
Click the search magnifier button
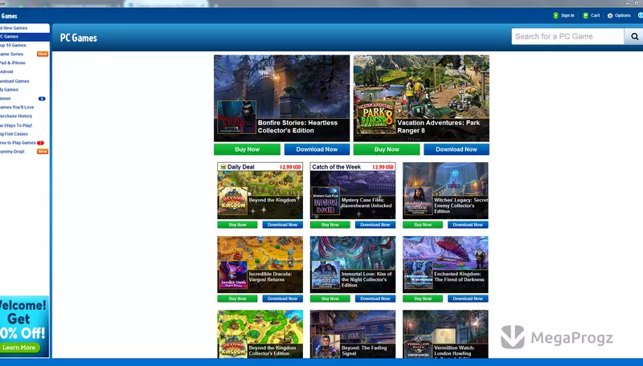[634, 36]
